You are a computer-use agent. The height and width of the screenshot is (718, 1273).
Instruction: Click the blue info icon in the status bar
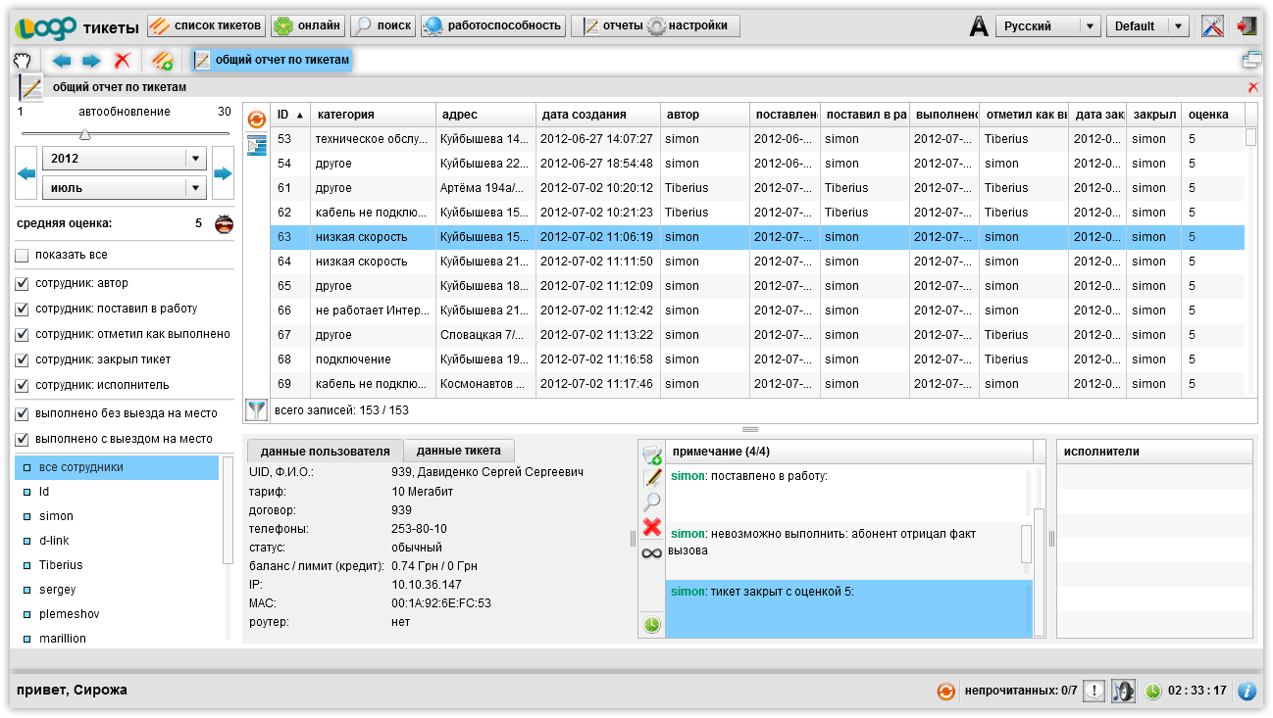1247,691
